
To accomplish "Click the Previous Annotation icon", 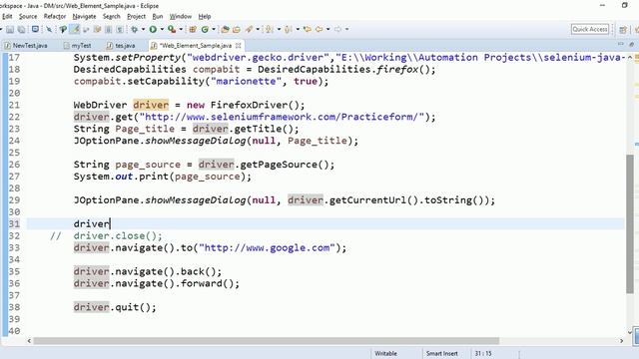I will click(289, 29).
